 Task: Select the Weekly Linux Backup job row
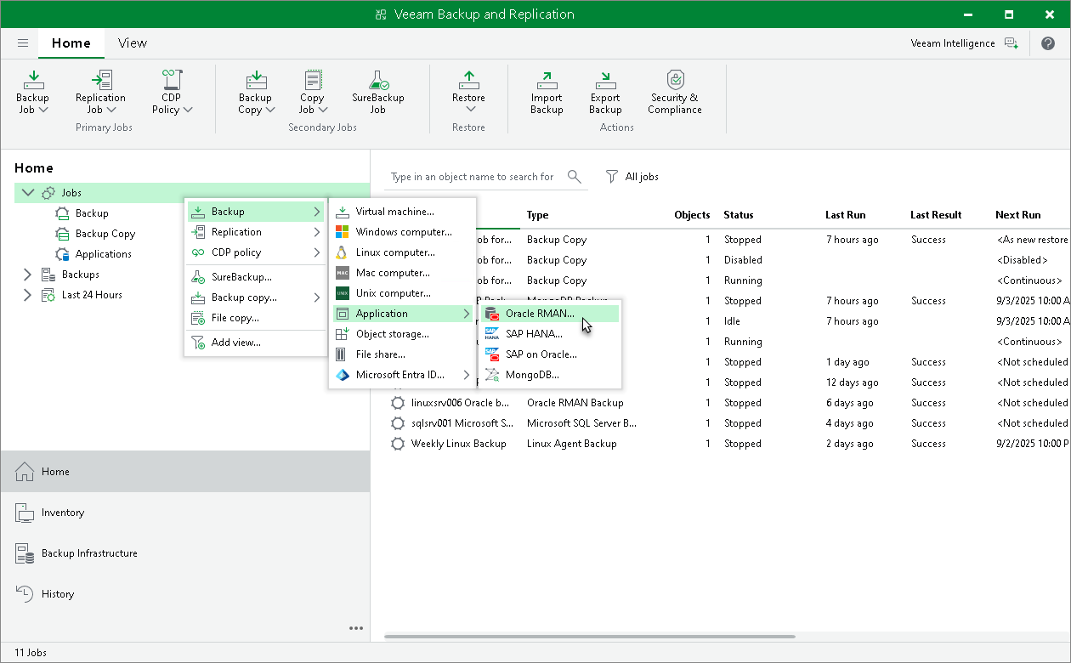tap(728, 444)
